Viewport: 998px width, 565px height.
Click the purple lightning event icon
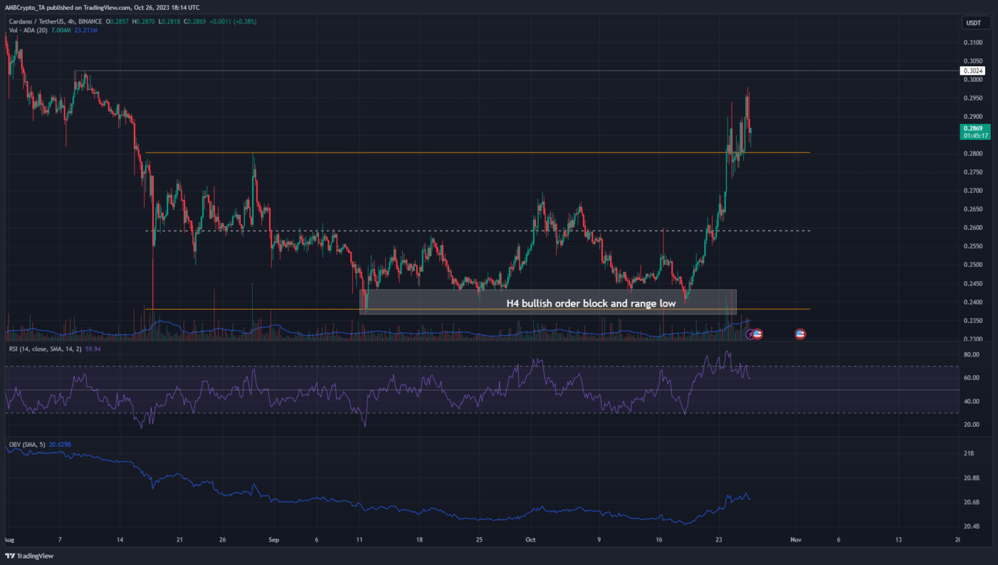click(750, 334)
